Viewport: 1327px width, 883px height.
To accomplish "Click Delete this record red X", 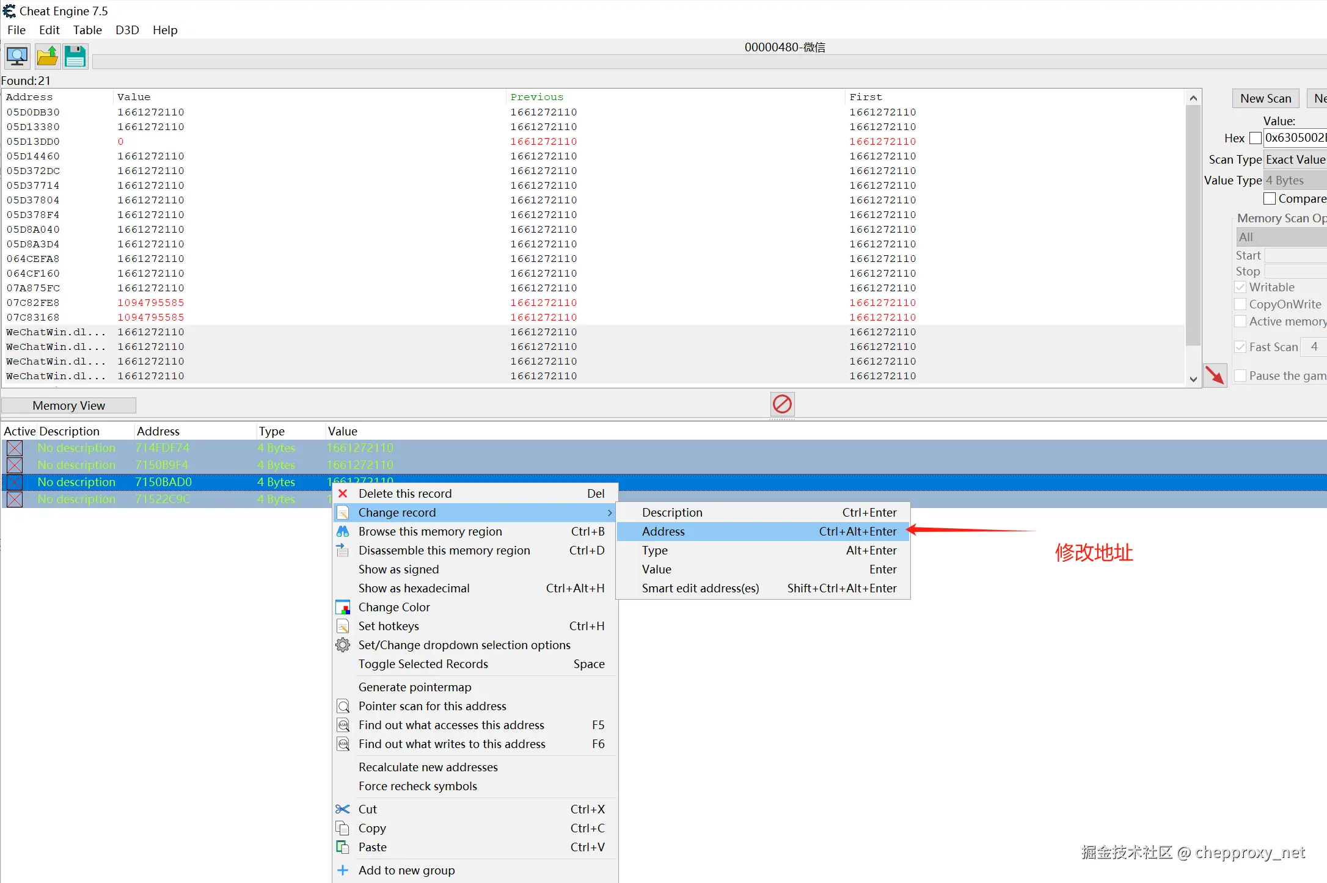I will (343, 493).
